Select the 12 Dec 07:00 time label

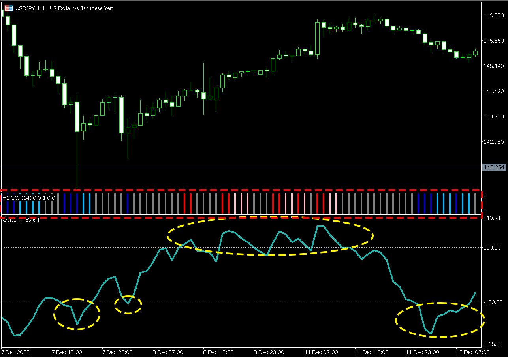[x=473, y=352]
